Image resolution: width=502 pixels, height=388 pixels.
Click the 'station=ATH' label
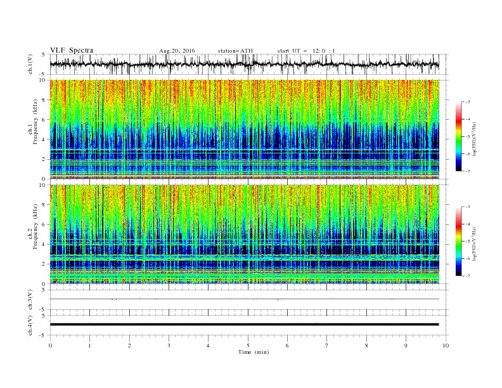235,51
